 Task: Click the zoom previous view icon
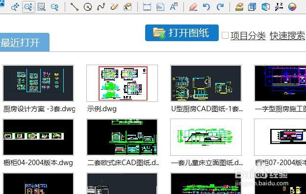54,7
